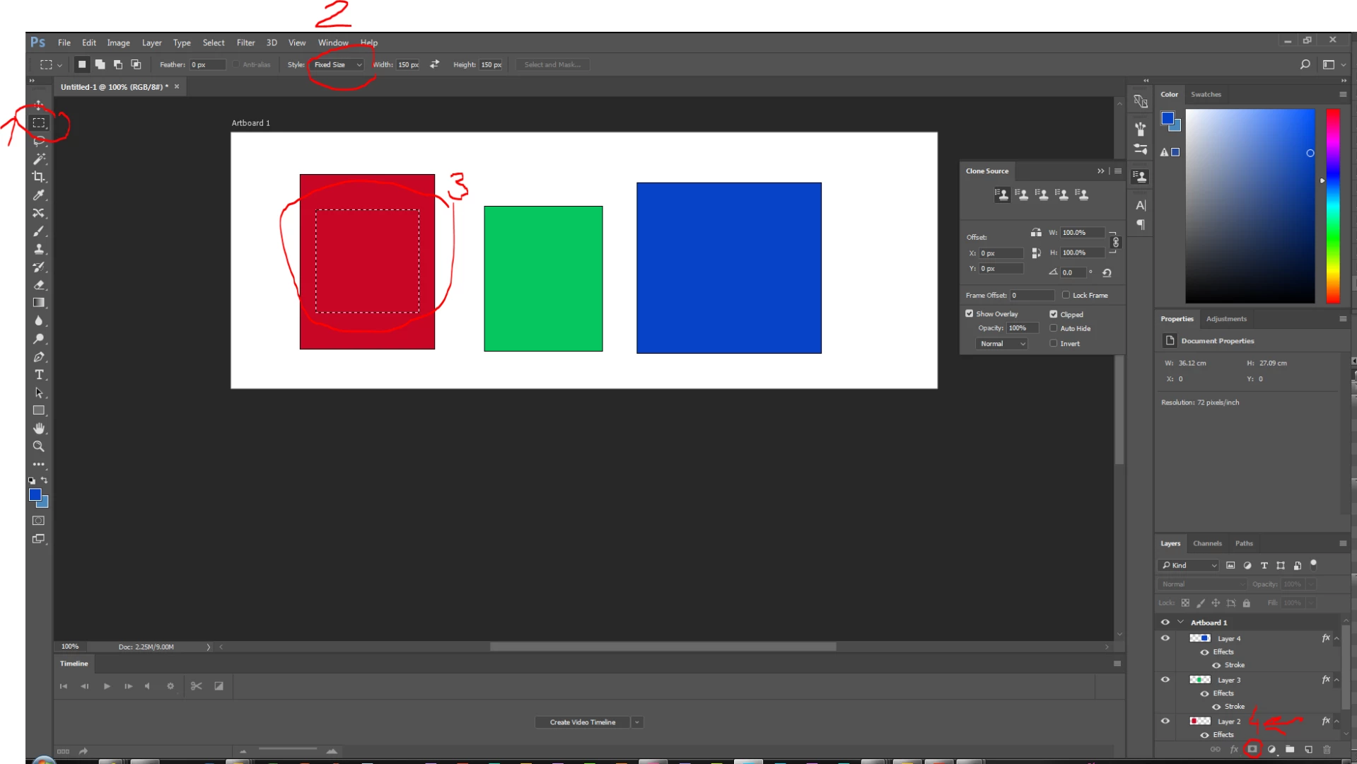Select the Rectangle shape tool

[39, 410]
